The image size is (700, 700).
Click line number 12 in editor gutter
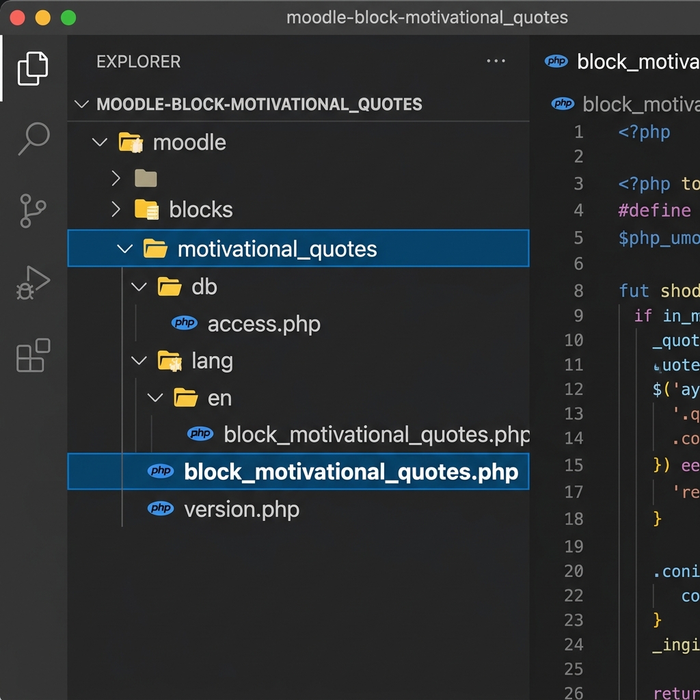click(574, 389)
